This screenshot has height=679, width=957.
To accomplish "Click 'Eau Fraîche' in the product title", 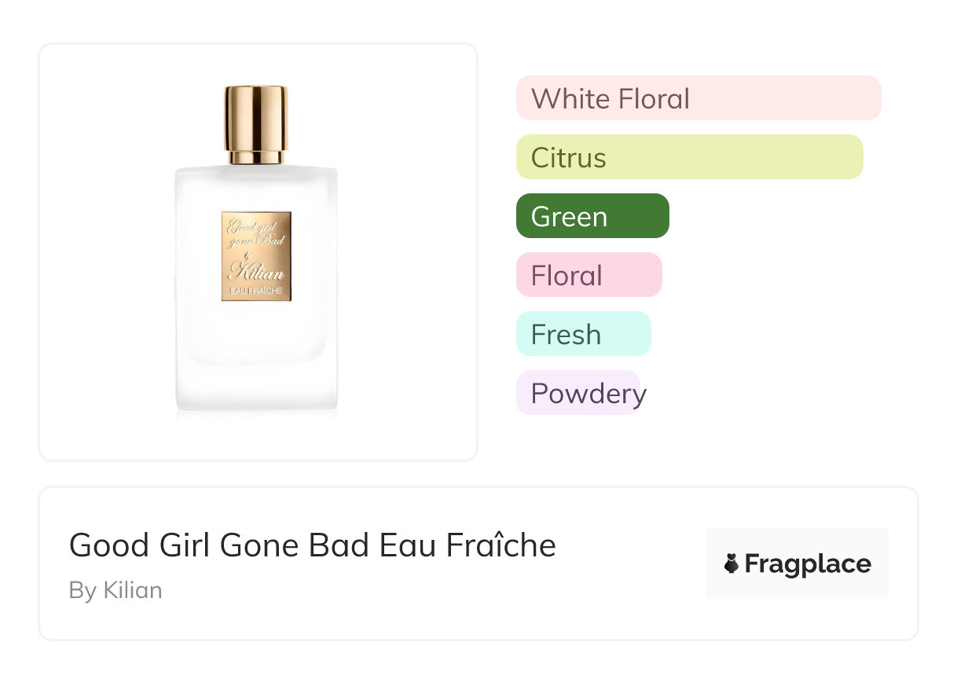I will point(467,545).
